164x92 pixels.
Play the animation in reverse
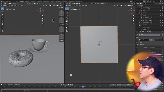coord(67,85)
